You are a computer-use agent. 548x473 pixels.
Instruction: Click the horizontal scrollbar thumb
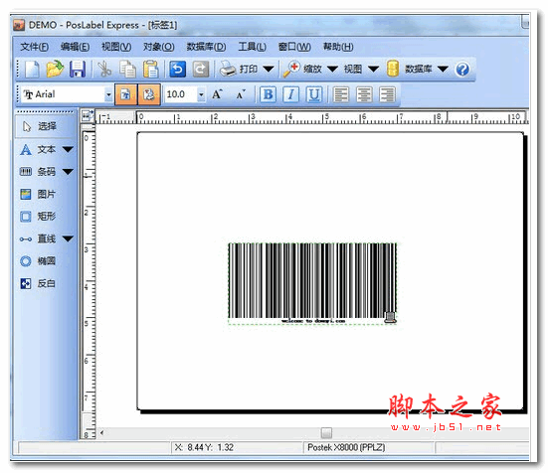click(326, 433)
